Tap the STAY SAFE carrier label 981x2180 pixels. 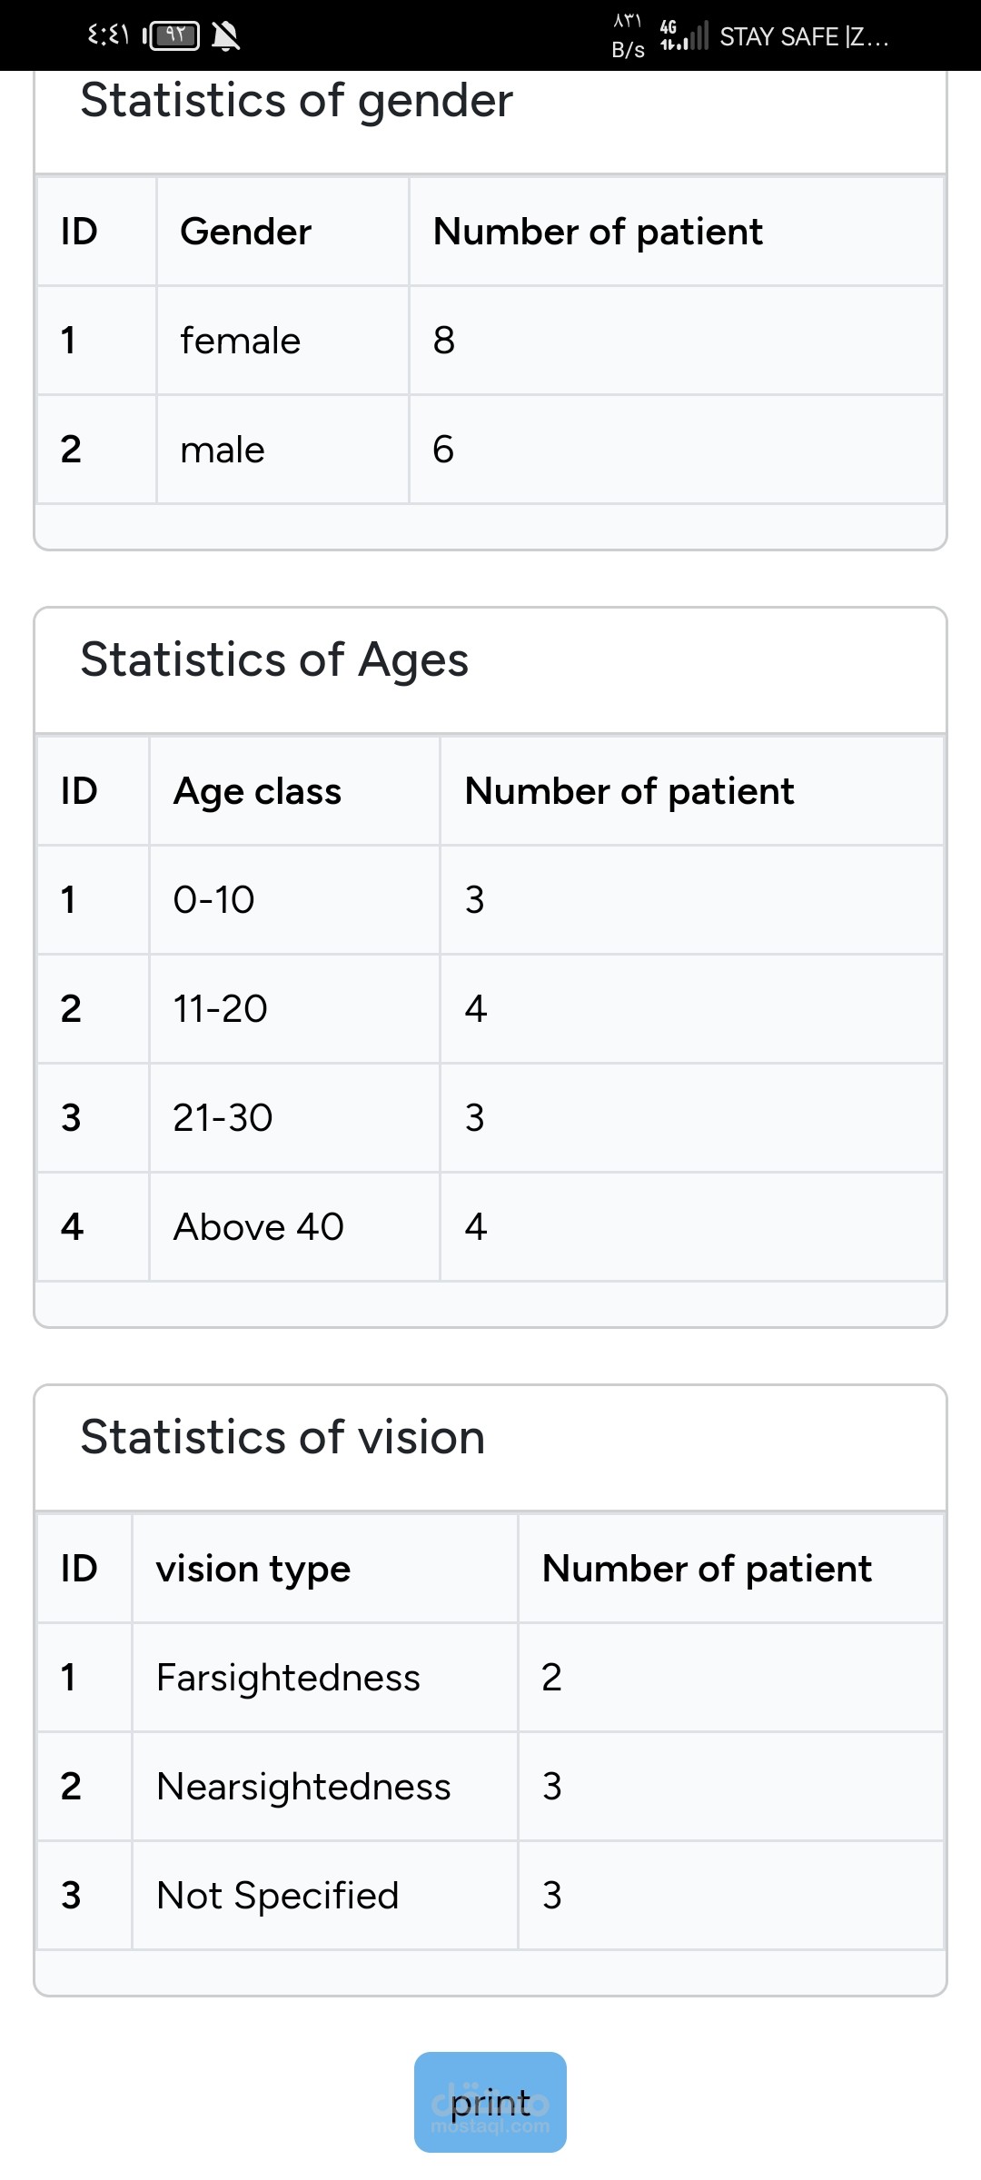[x=804, y=37]
